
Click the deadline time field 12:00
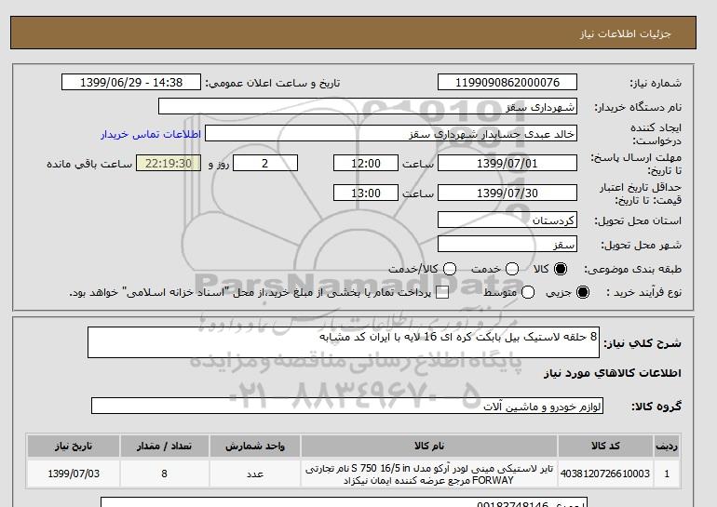pyautogui.click(x=366, y=163)
